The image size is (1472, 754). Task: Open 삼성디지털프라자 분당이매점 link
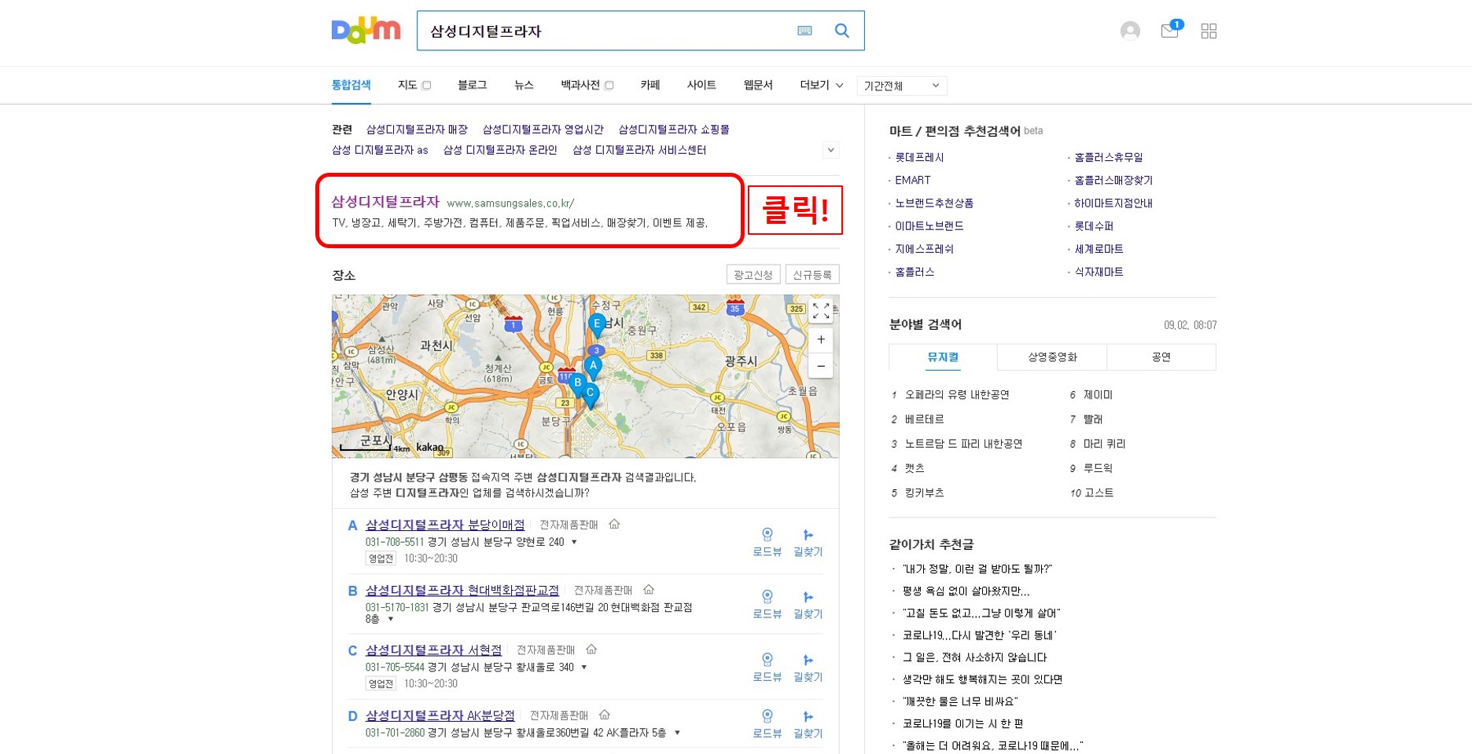445,525
